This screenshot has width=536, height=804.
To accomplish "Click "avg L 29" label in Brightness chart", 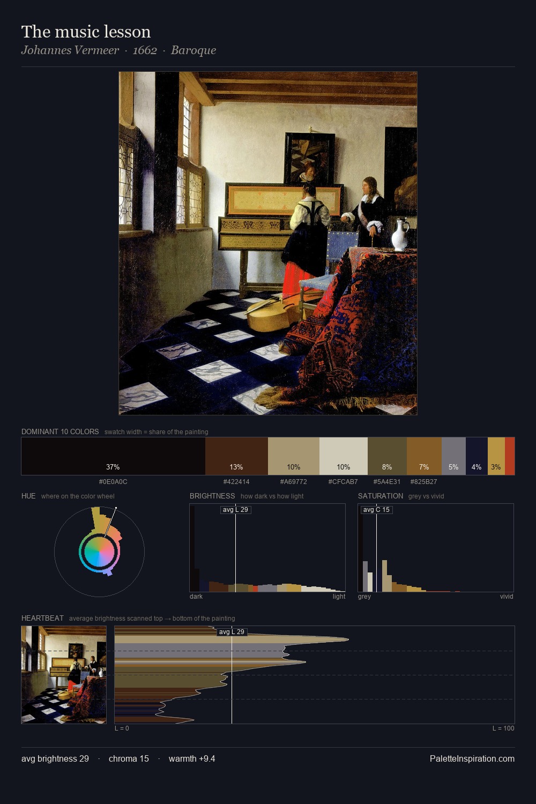I will (x=236, y=510).
